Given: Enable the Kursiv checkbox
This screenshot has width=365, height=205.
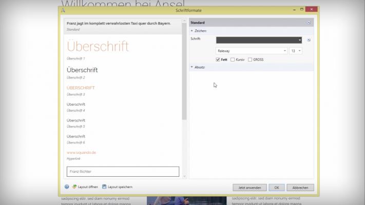Looking at the screenshot, I should coord(233,59).
